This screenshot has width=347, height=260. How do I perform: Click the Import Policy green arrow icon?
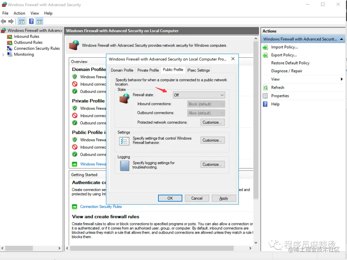tap(265, 47)
